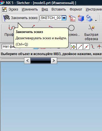The height and width of the screenshot is (131, 102).
Task: Select the Arc tool partly hidden behind tooltip
Action: coord(50,26)
